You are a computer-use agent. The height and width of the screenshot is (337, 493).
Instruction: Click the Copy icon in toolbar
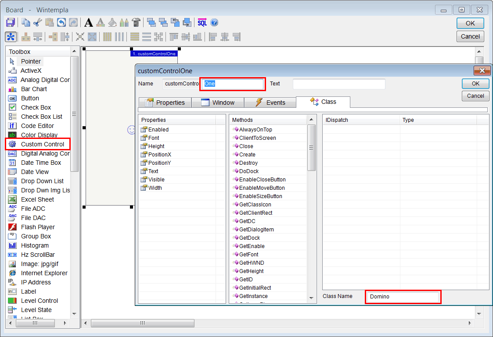pyautogui.click(x=26, y=23)
